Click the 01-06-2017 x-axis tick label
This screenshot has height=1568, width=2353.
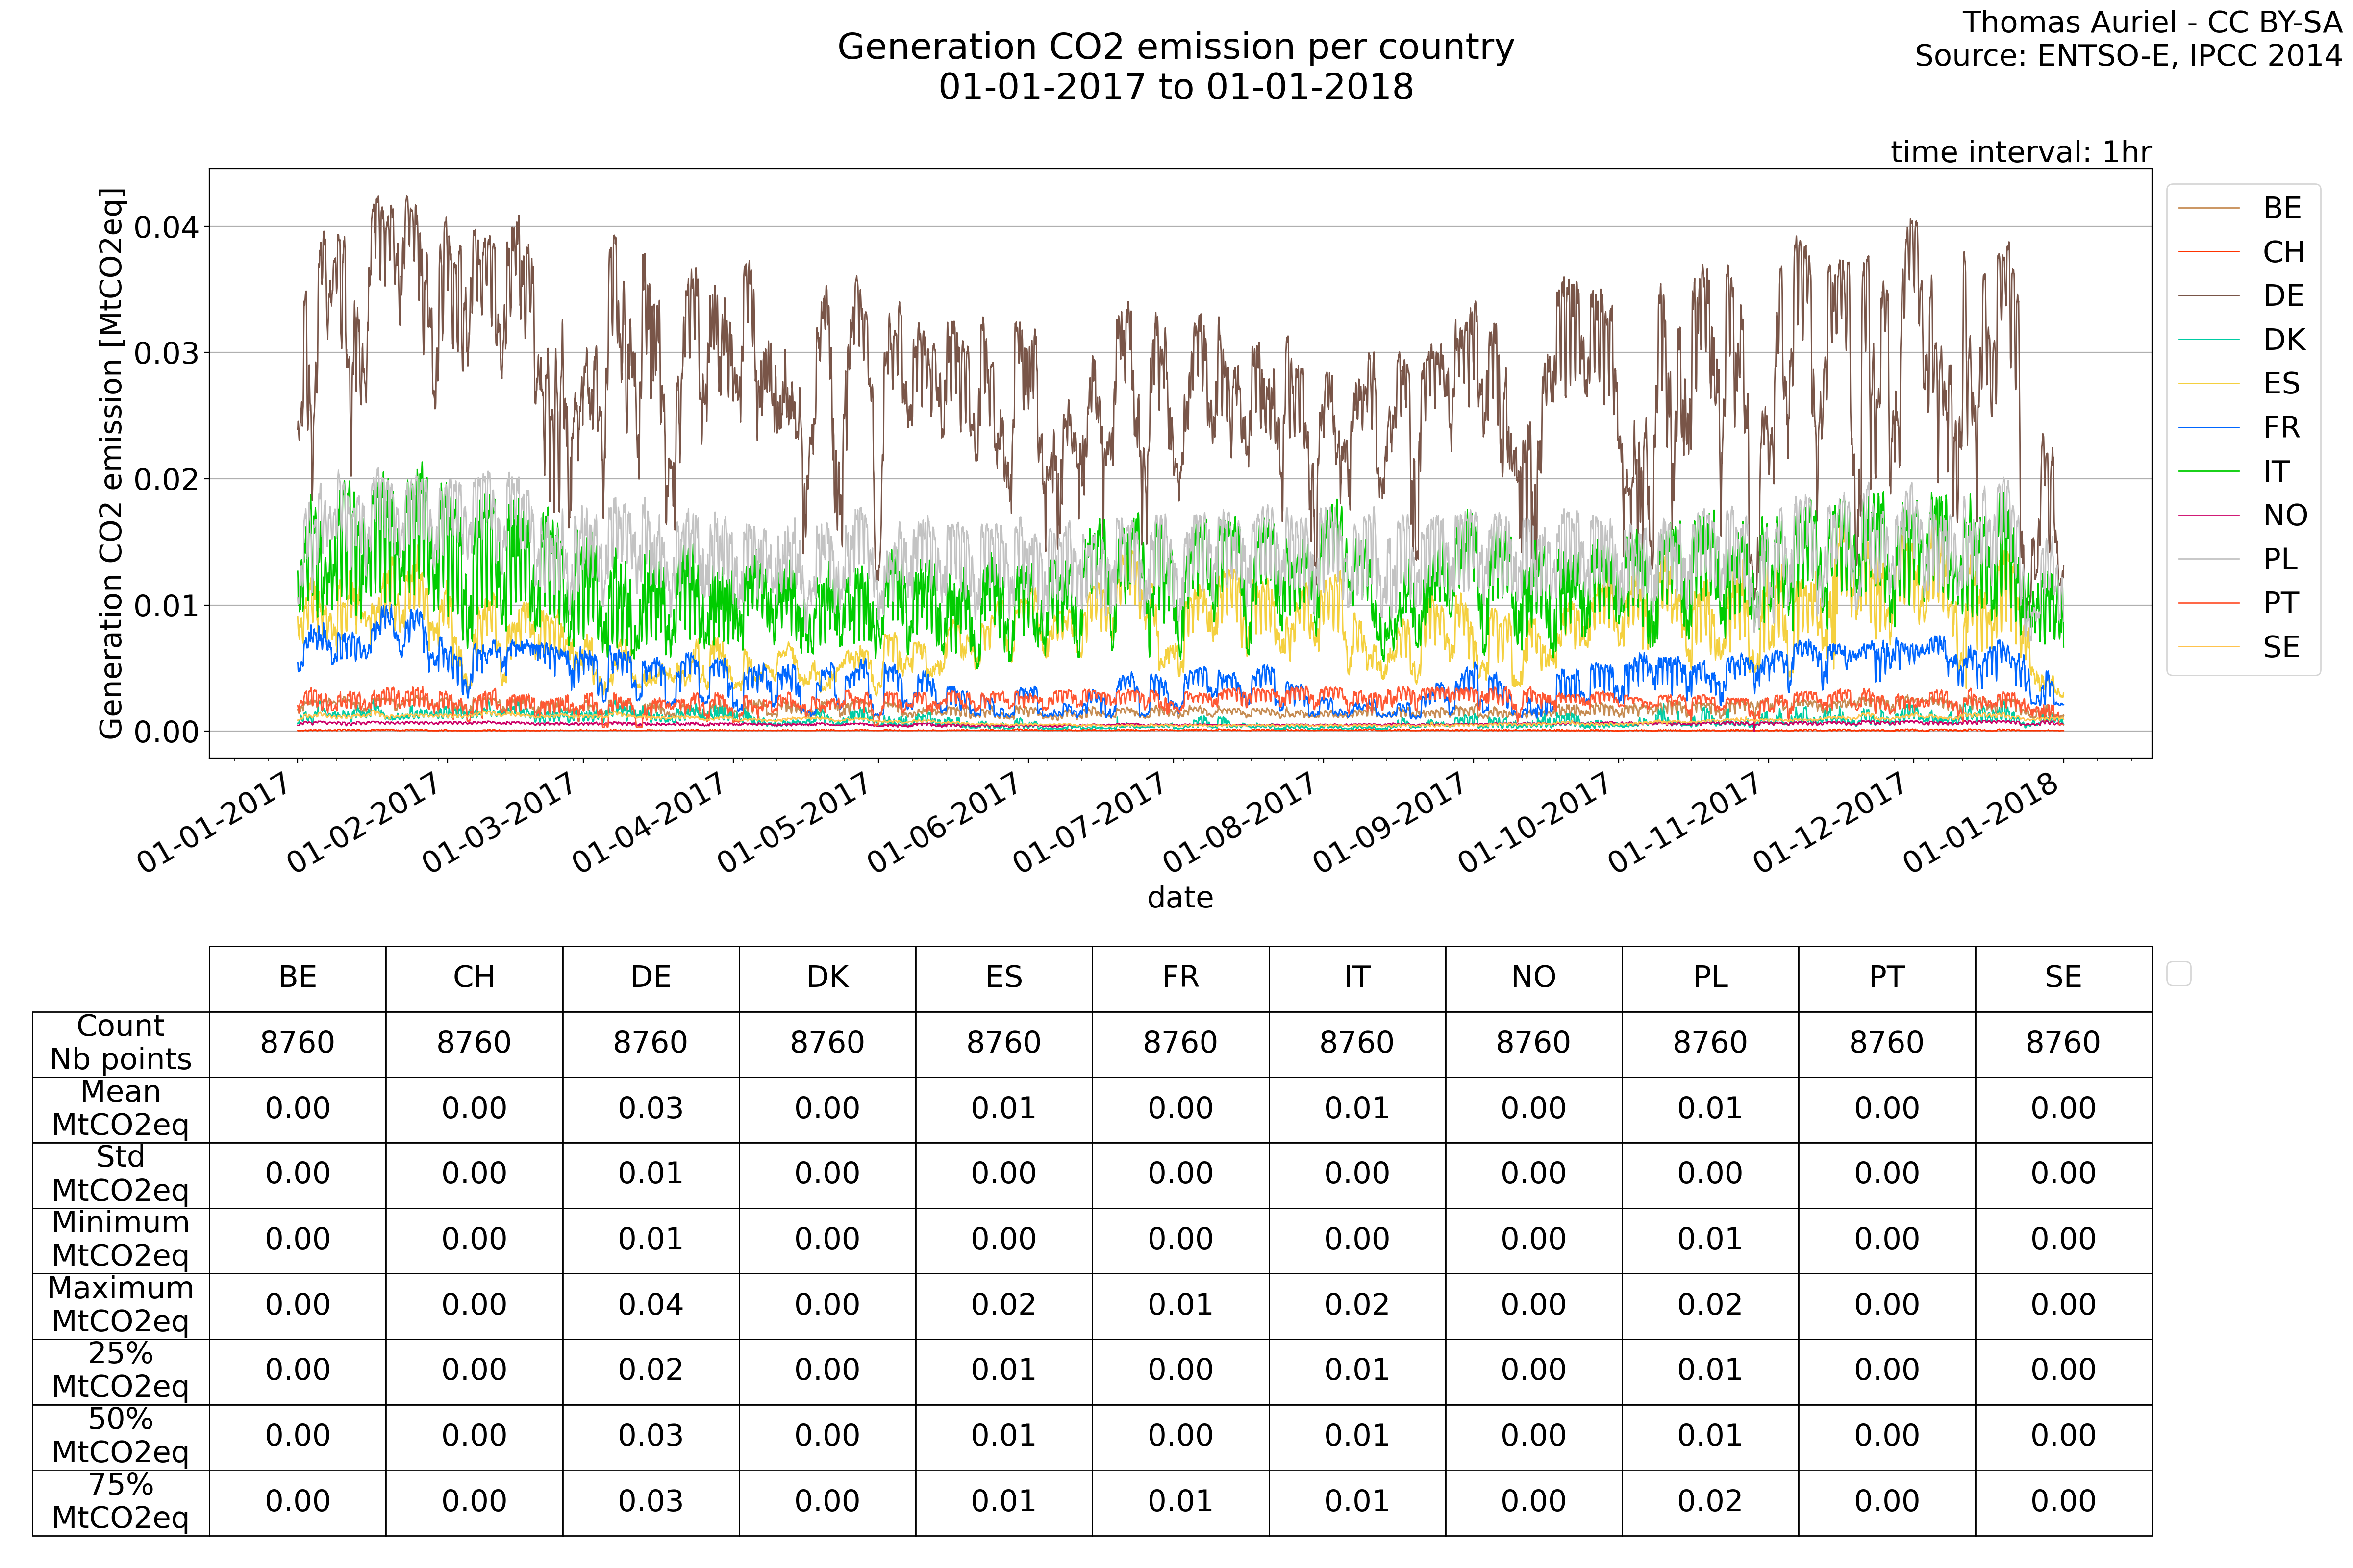pyautogui.click(x=945, y=824)
